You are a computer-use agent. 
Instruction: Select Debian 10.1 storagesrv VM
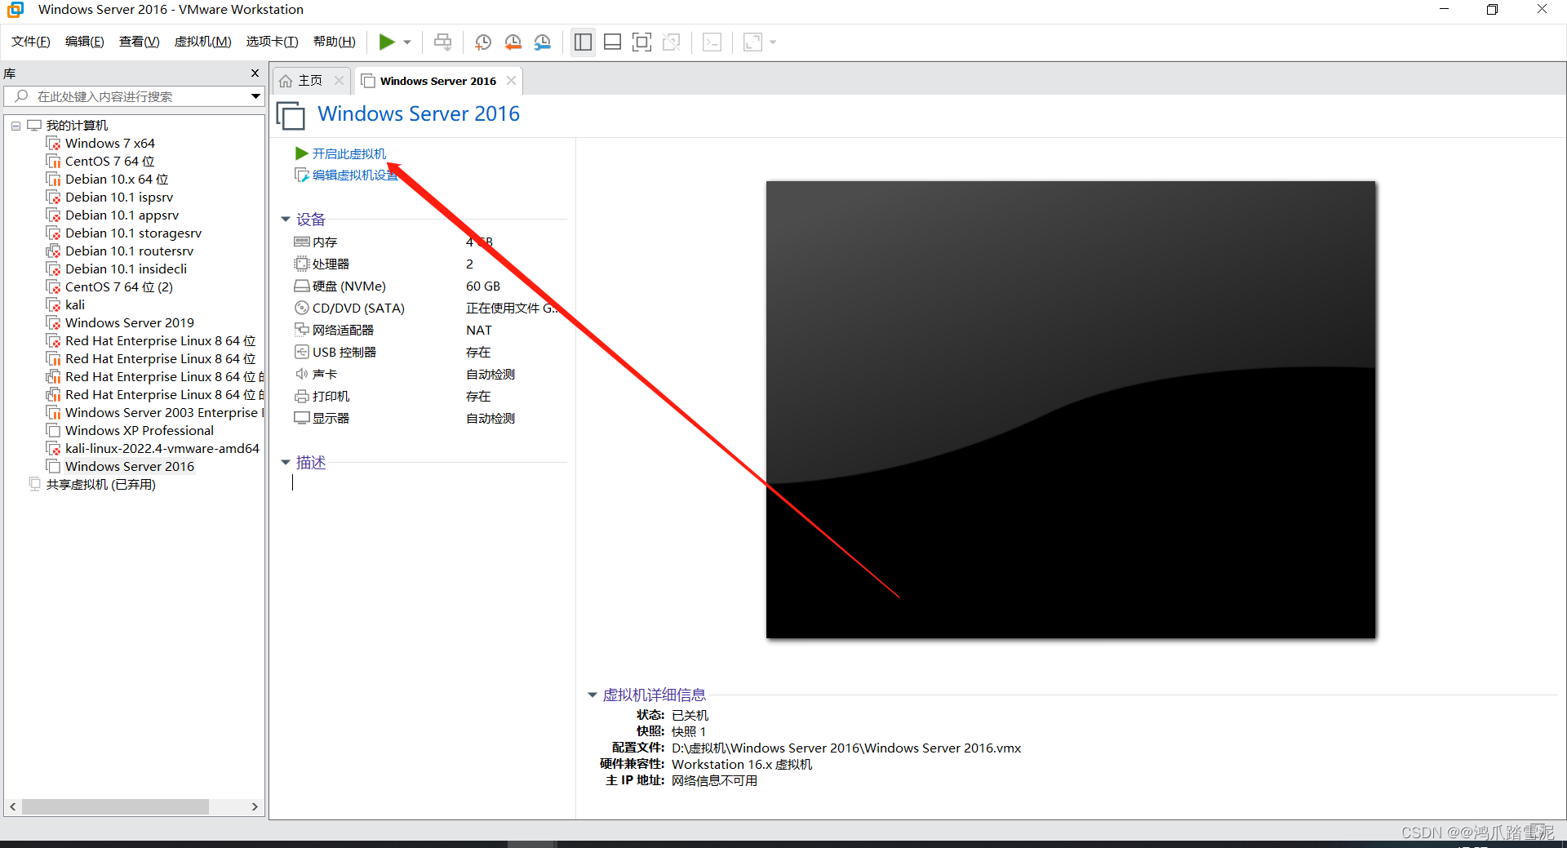pyautogui.click(x=133, y=233)
